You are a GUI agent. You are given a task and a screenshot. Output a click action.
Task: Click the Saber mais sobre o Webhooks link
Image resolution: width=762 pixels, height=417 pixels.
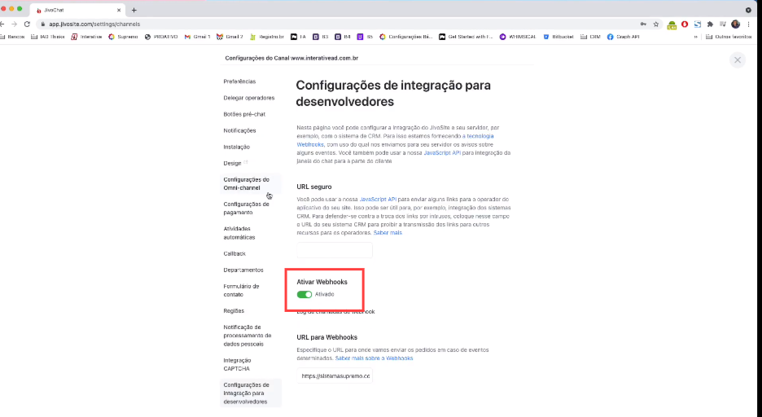(x=374, y=358)
